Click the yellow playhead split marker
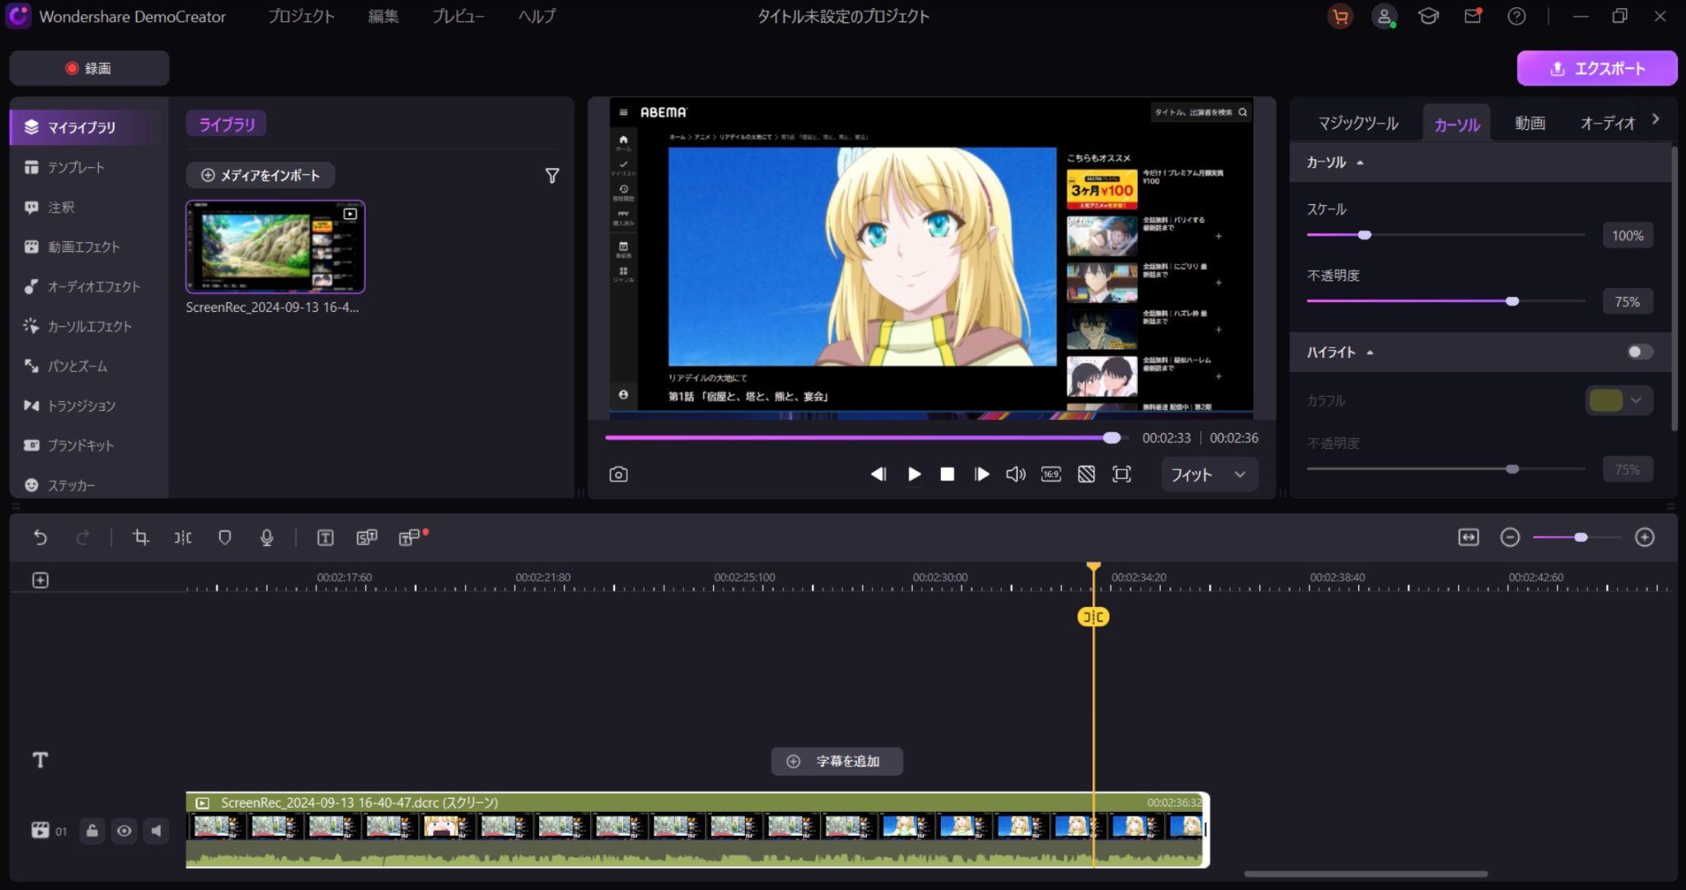 [x=1093, y=617]
